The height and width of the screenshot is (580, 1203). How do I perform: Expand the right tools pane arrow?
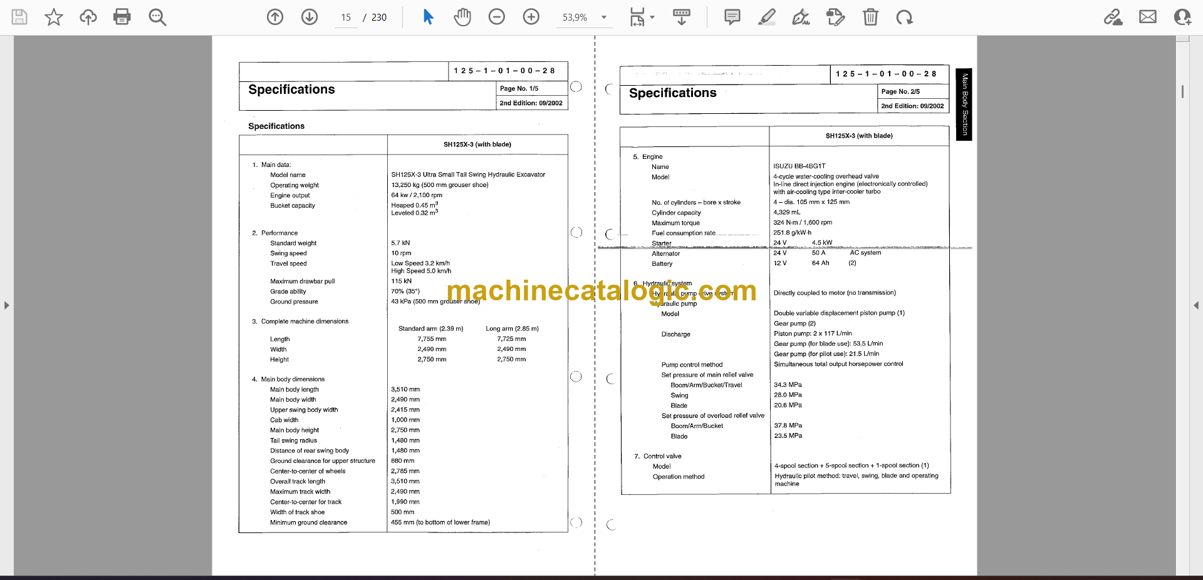pyautogui.click(x=1196, y=305)
